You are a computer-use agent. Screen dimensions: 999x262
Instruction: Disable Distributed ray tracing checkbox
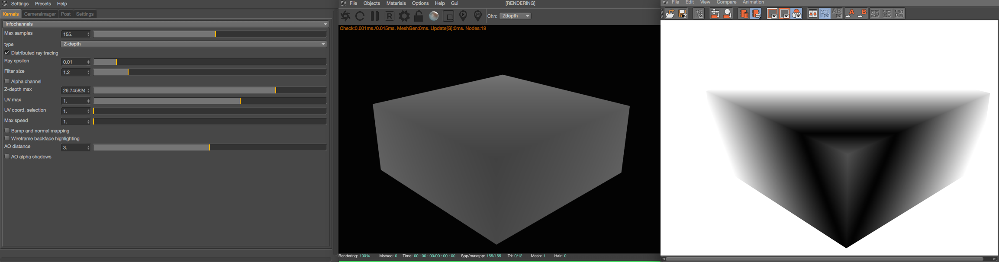tap(7, 53)
